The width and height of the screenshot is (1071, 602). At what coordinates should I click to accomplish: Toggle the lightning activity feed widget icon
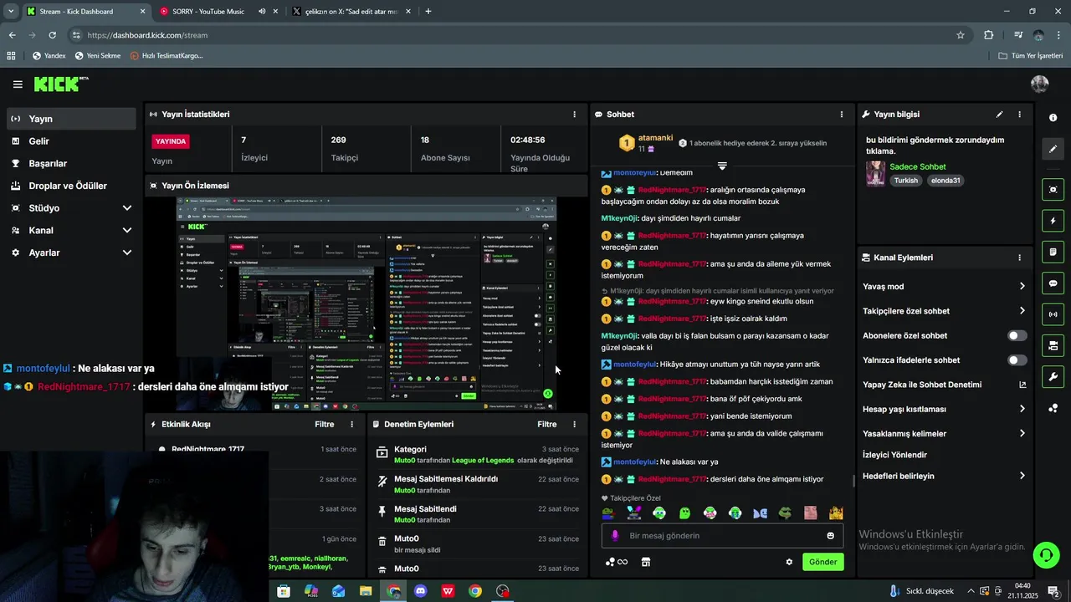click(1053, 221)
